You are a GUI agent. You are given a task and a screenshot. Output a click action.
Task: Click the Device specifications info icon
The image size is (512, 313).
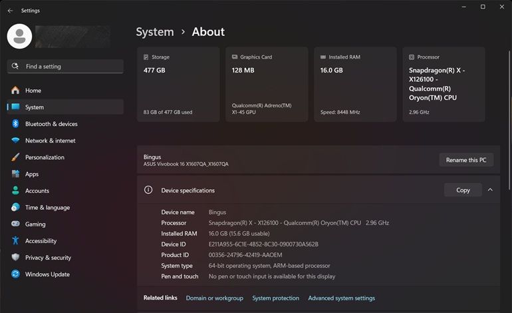(x=148, y=190)
